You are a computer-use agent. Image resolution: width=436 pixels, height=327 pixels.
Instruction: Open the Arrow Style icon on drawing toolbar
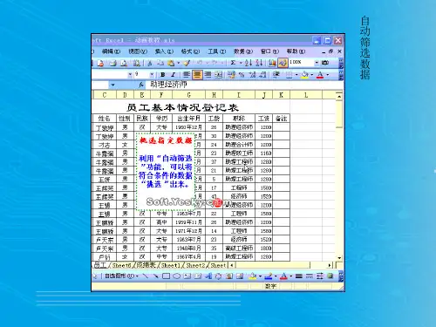(x=320, y=276)
